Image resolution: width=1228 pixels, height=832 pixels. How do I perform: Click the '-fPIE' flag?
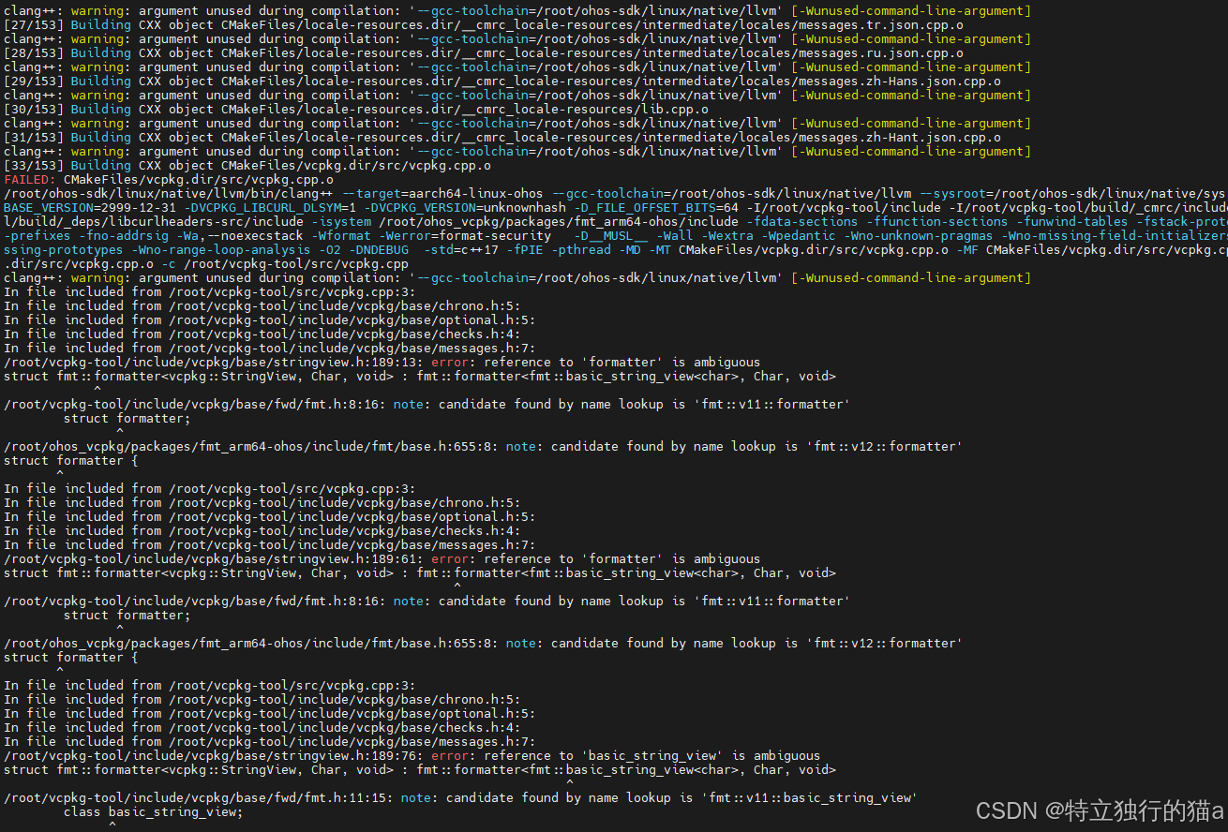(x=525, y=250)
